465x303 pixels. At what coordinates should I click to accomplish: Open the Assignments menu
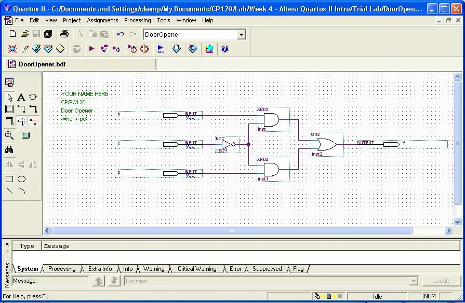[102, 20]
